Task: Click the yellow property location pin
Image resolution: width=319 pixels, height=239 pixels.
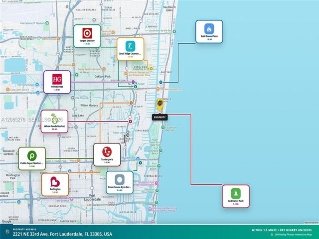Action: click(x=160, y=105)
